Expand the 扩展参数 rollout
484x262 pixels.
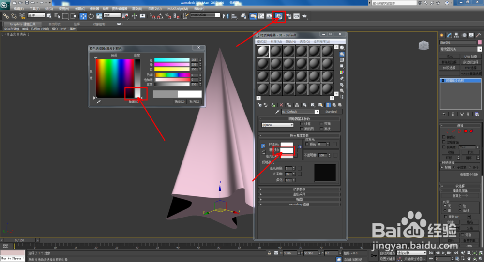click(x=299, y=189)
